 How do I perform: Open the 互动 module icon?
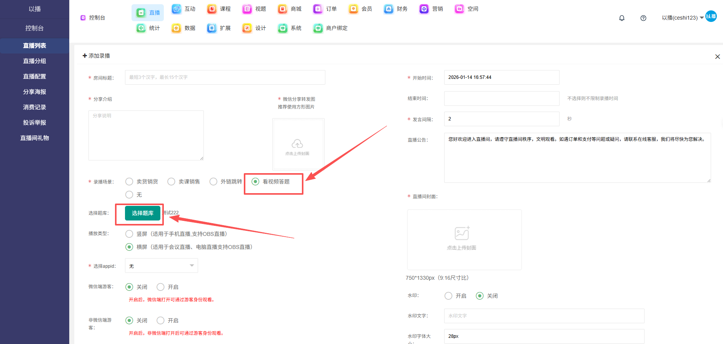[x=177, y=9]
